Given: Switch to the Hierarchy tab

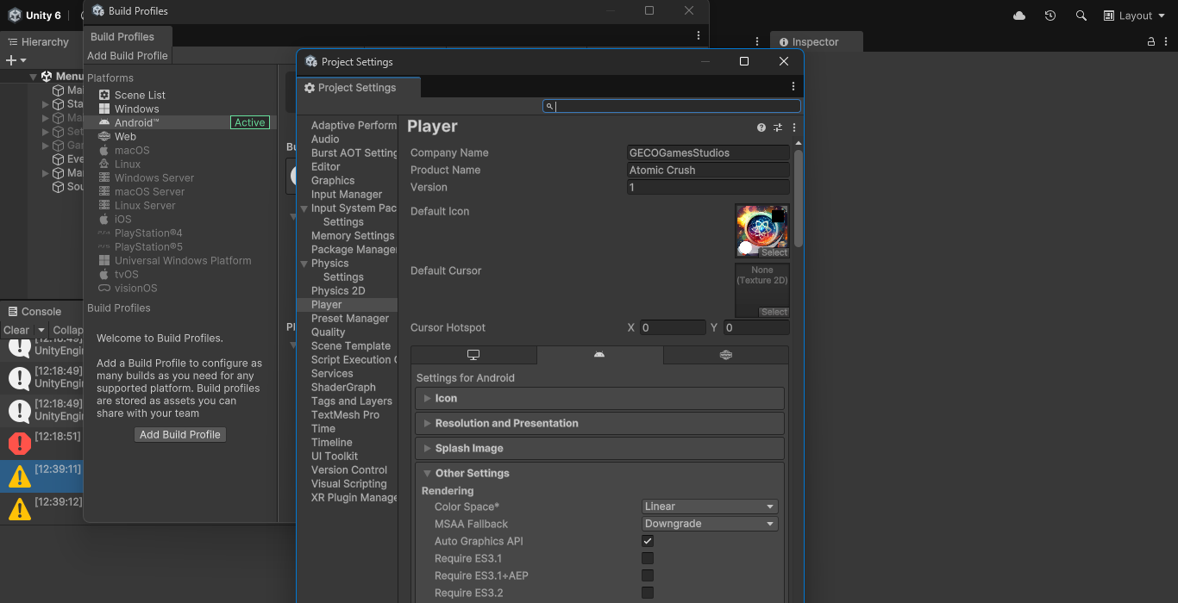Looking at the screenshot, I should [x=38, y=41].
